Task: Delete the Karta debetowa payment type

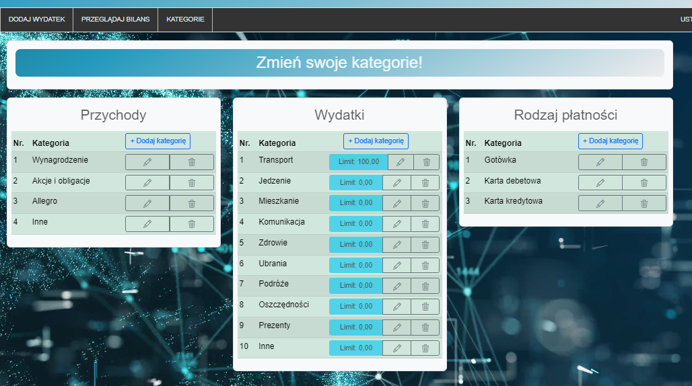Action: point(644,183)
